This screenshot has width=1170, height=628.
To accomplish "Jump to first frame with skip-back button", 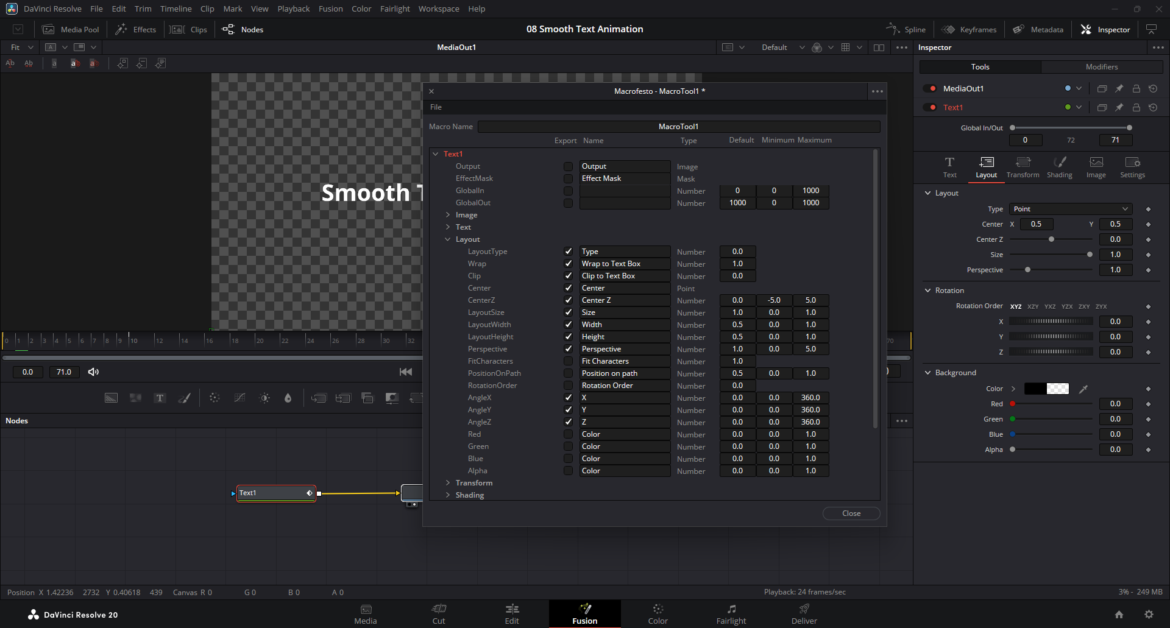I will pos(406,372).
